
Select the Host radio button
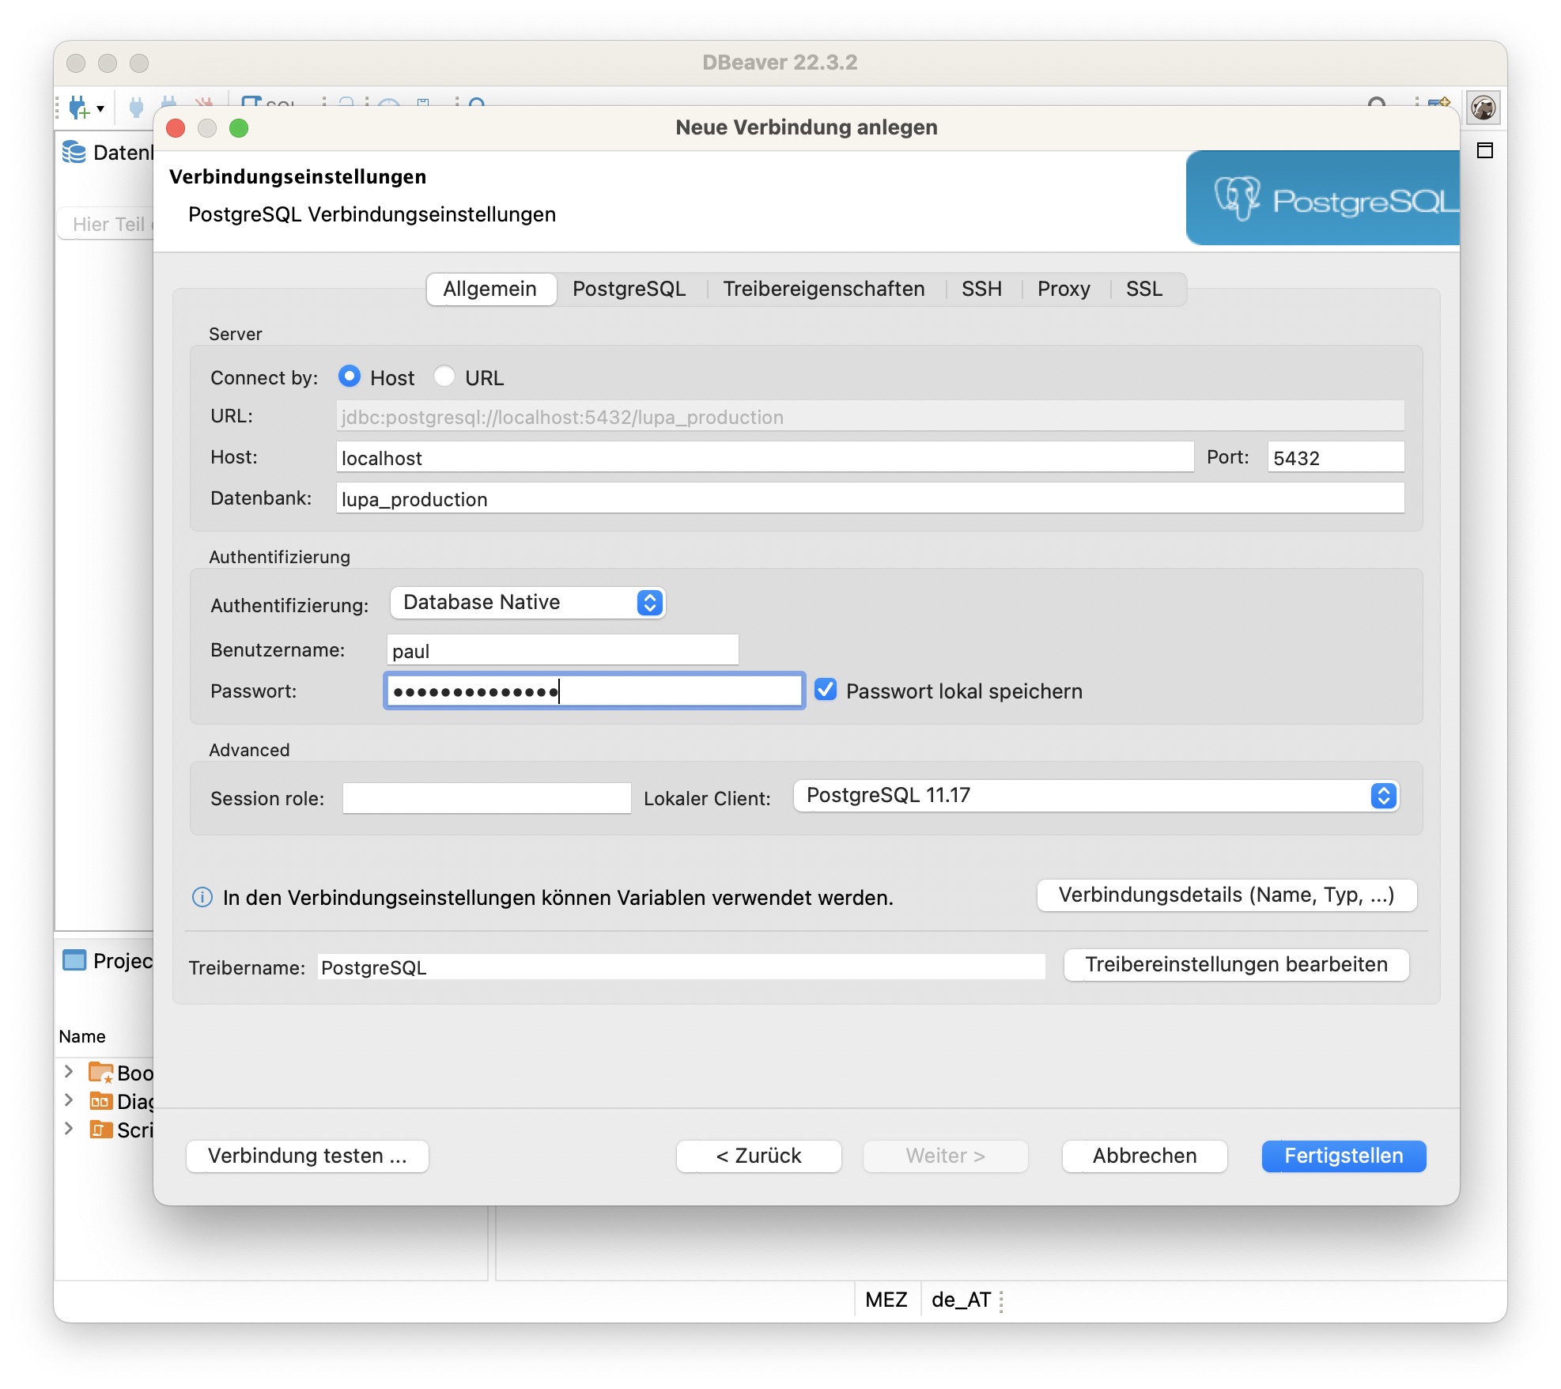(350, 377)
